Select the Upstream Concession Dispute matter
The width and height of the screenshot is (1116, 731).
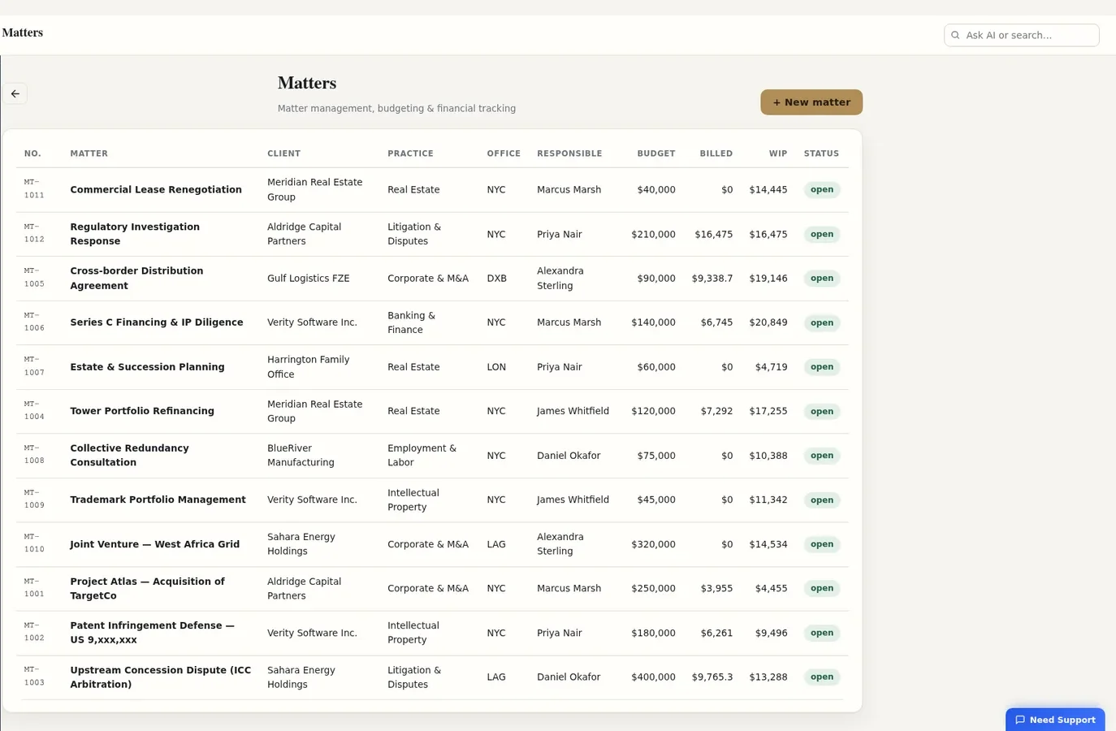(x=161, y=677)
